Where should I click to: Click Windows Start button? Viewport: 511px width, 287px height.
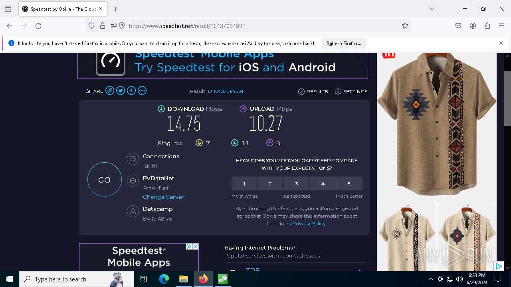10,279
